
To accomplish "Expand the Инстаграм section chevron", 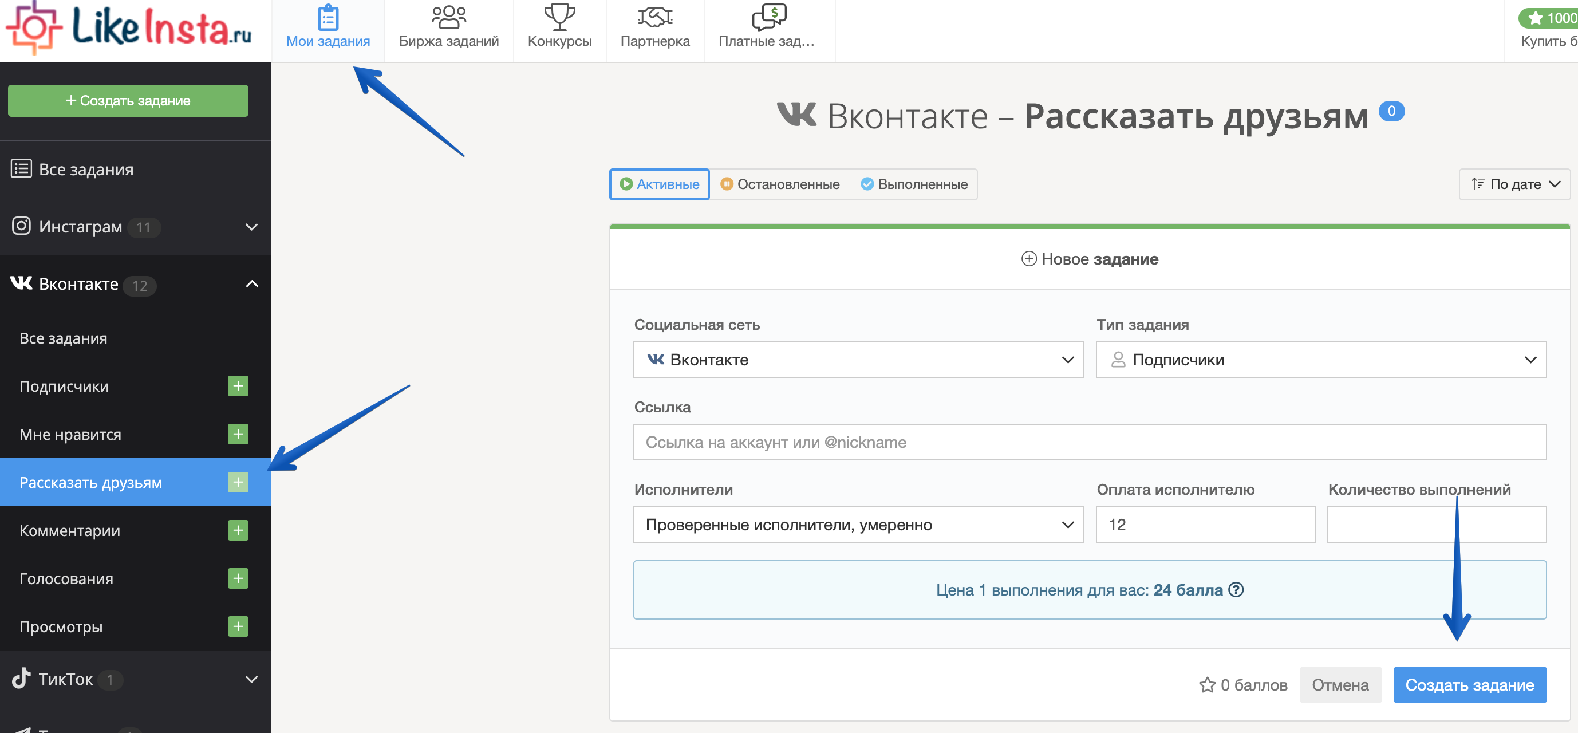I will [251, 227].
